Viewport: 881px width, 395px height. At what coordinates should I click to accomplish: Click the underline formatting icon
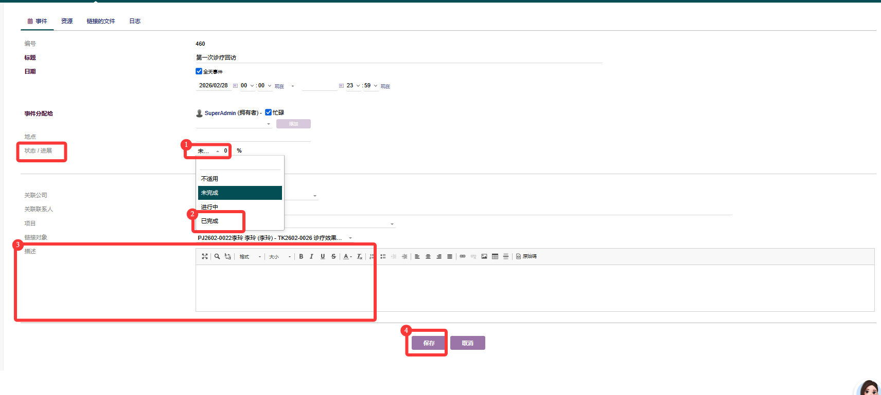point(323,256)
